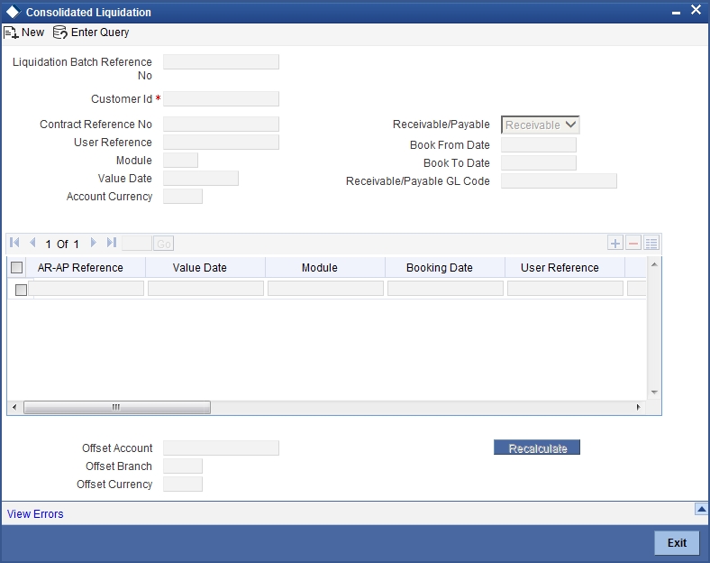Click the Offset Branch field
Screen dimensions: 710x563
[x=183, y=466]
